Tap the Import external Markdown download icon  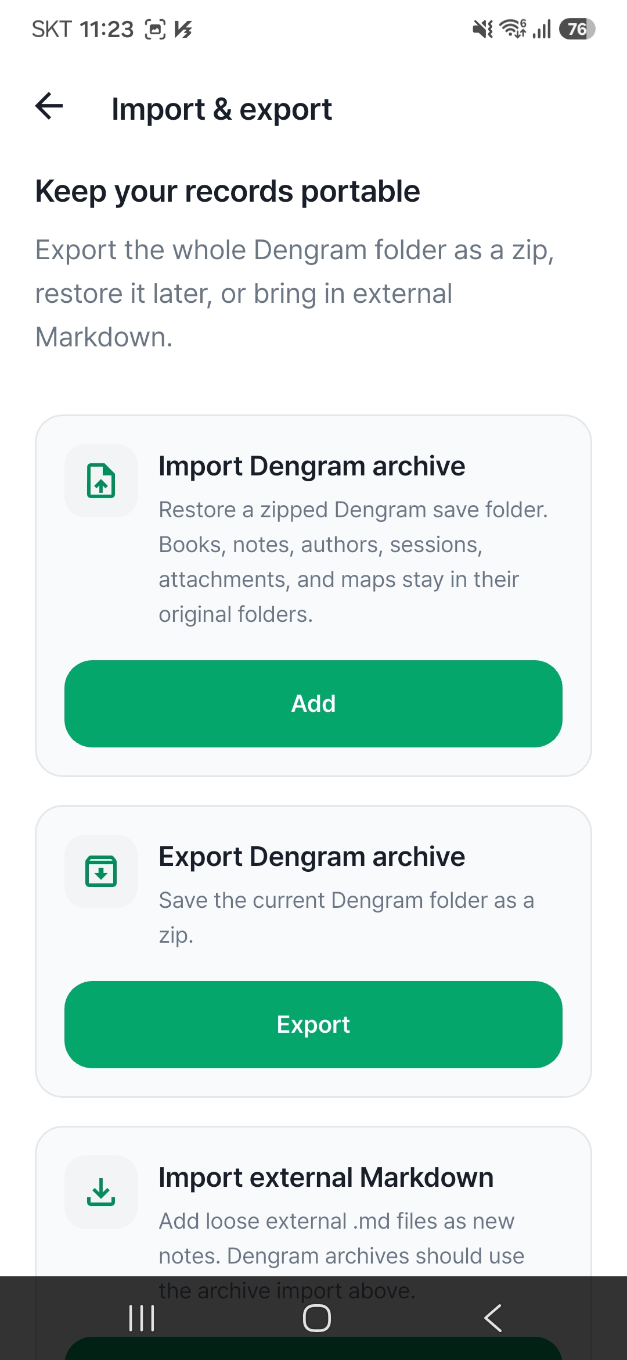point(101,1191)
